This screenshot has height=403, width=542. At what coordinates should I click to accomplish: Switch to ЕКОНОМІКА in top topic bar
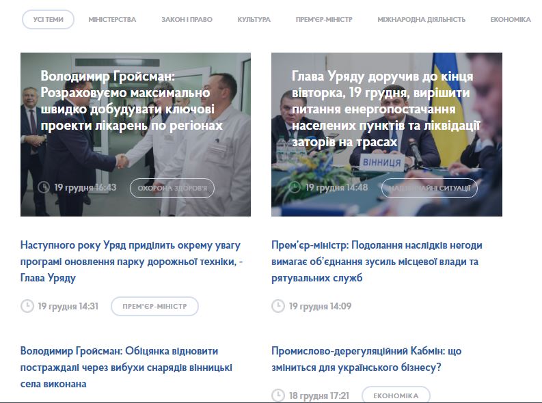511,20
